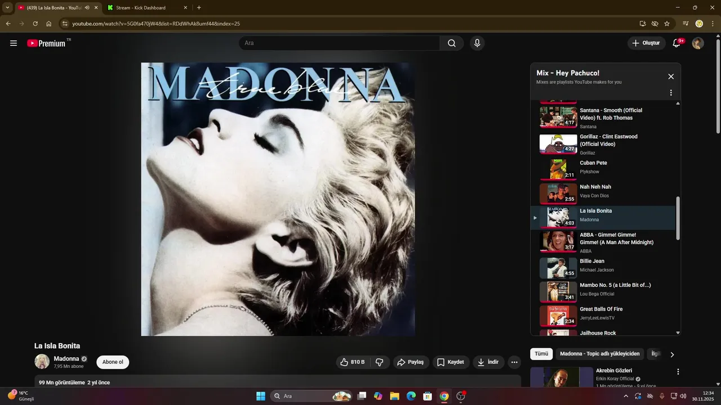Close the Mix playlist panel
The image size is (721, 405).
[671, 76]
